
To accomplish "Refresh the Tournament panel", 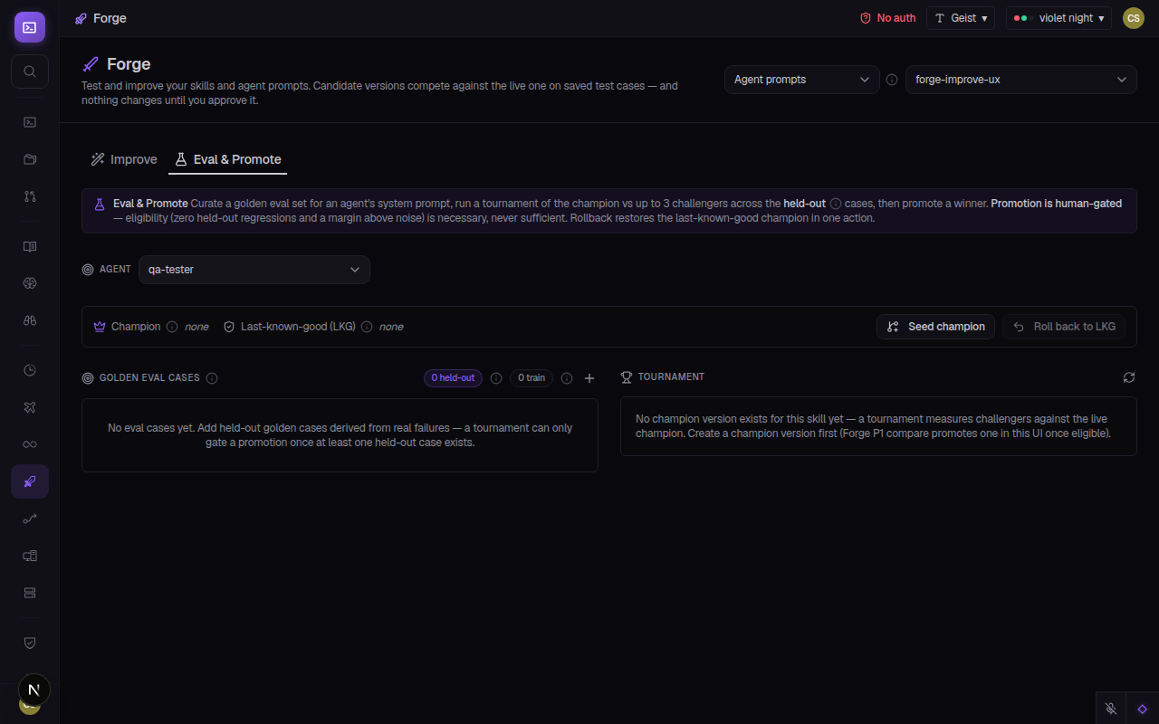I will (1128, 376).
